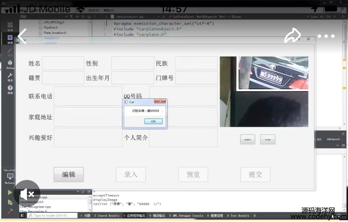Click the retlist output line in application output

click(x=127, y=204)
